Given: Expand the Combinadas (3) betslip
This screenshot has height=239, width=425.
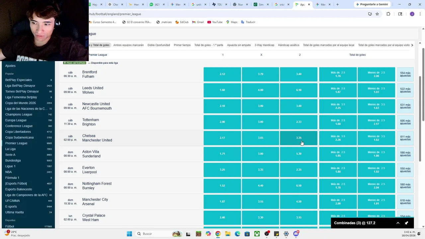Looking at the screenshot, I should pyautogui.click(x=398, y=223).
